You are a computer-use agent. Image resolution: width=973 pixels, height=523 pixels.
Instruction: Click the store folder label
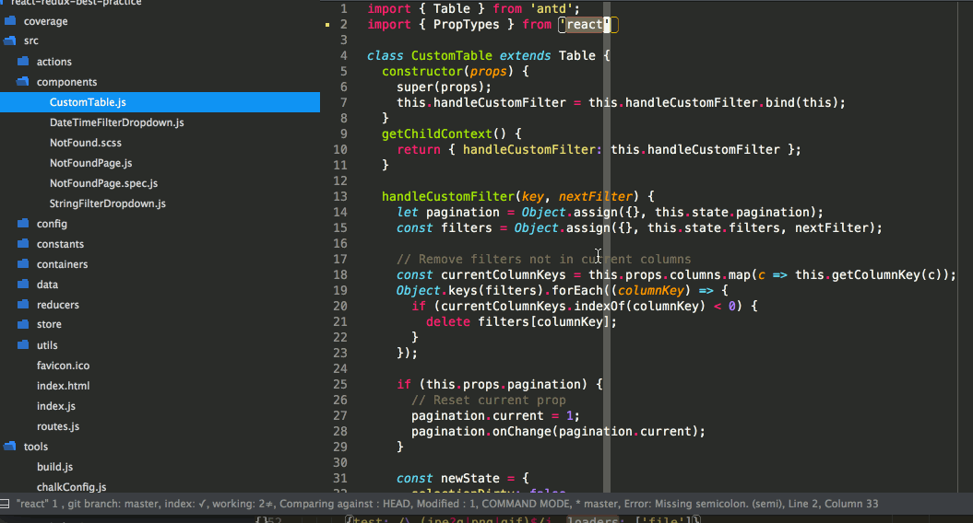(x=49, y=324)
